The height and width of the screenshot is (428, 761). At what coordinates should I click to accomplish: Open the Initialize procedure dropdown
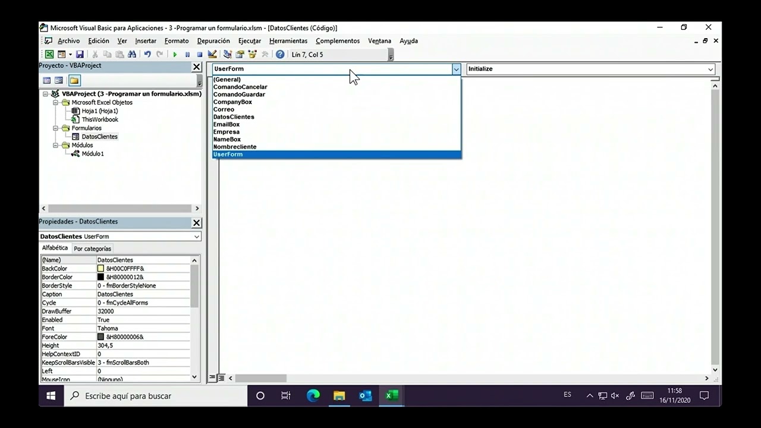[x=710, y=69]
